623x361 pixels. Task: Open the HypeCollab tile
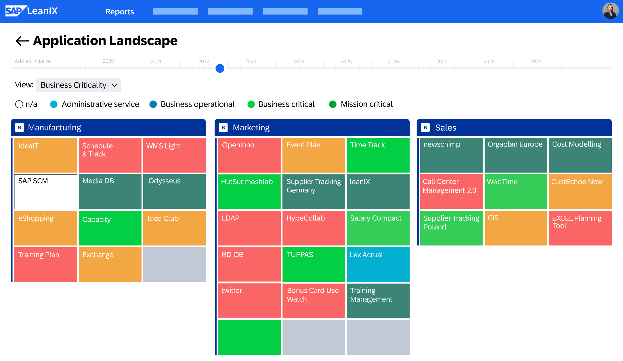pyautogui.click(x=314, y=228)
